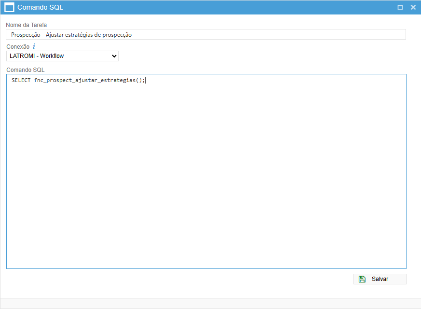Click the word Prospecção in the task name
Screen dimensions: 421x309
pyautogui.click(x=26, y=35)
